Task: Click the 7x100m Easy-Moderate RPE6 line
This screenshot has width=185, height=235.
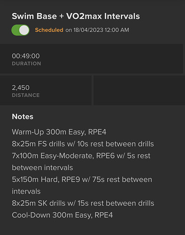Action: (x=81, y=156)
